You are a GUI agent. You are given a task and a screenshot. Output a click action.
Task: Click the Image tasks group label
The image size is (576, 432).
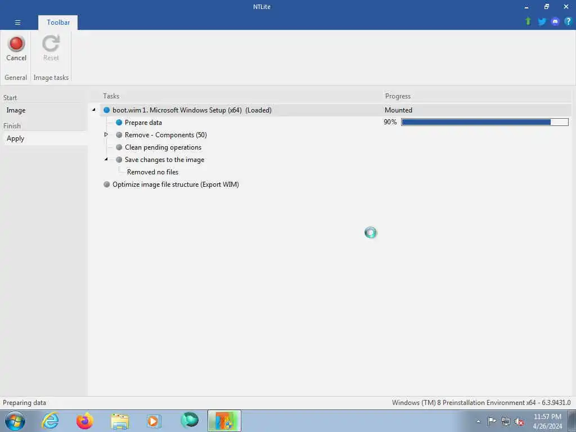tap(51, 78)
